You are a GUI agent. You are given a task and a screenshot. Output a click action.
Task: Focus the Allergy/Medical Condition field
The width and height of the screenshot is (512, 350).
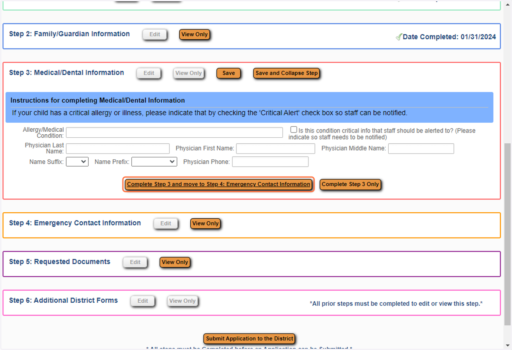point(175,133)
